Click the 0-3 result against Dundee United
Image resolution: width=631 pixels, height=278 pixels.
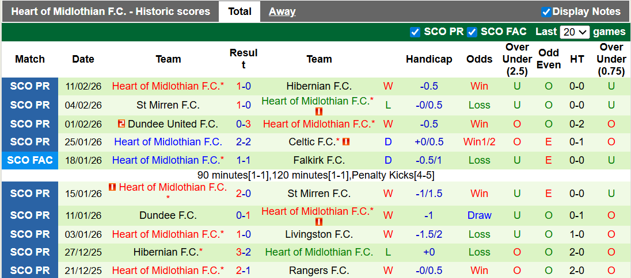coord(244,124)
